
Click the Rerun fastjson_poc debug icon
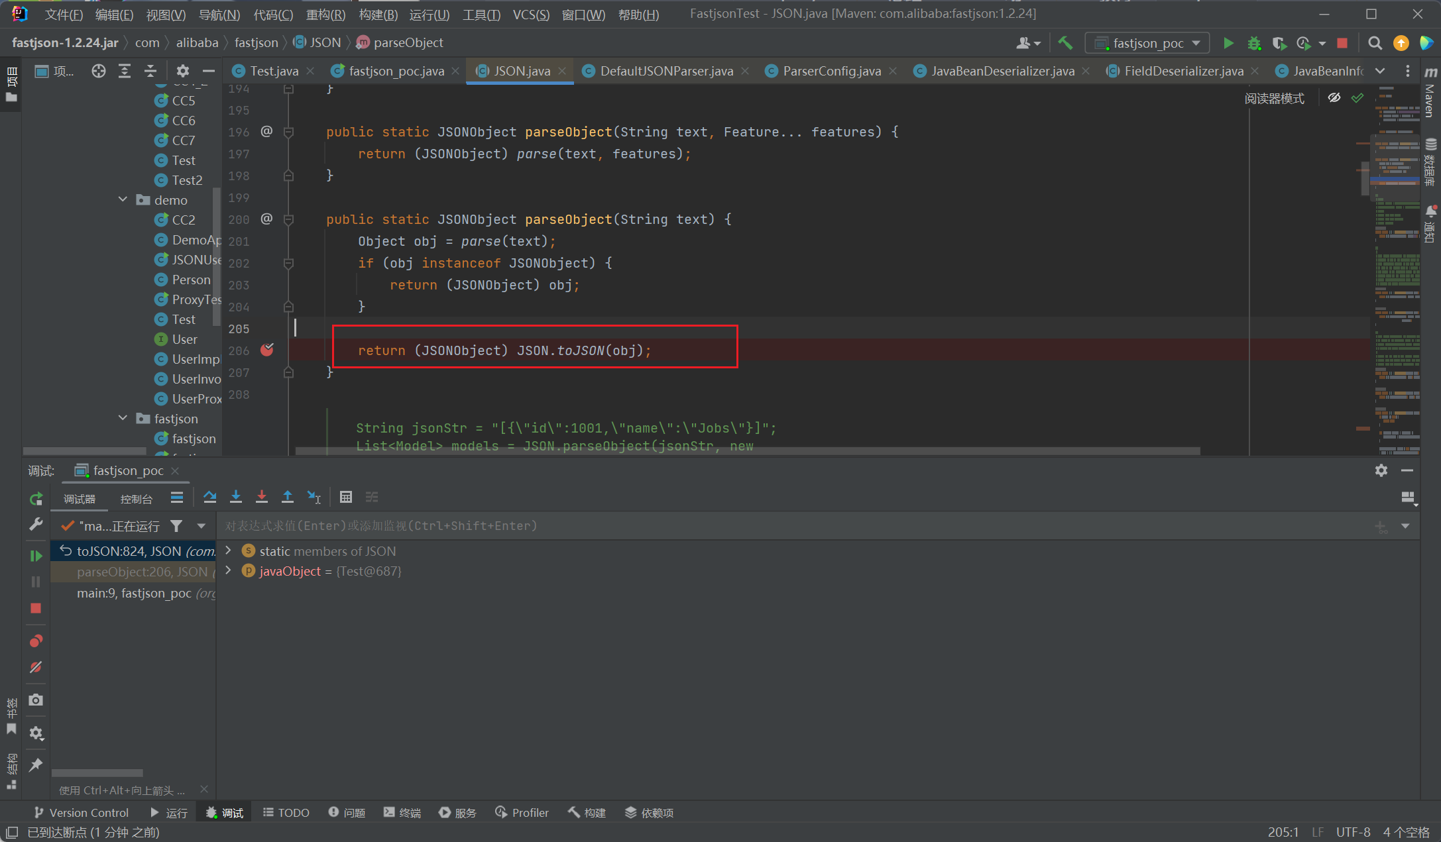[x=36, y=499]
